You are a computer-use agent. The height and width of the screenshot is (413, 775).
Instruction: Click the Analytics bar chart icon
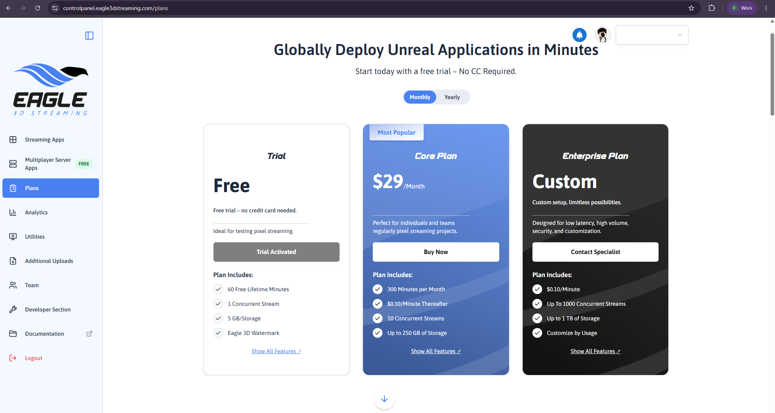(x=13, y=212)
